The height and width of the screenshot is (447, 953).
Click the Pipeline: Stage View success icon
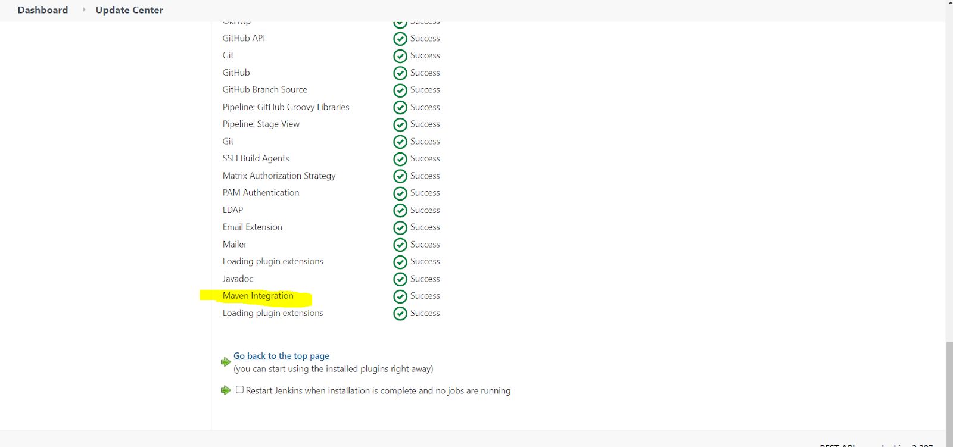pyautogui.click(x=400, y=125)
